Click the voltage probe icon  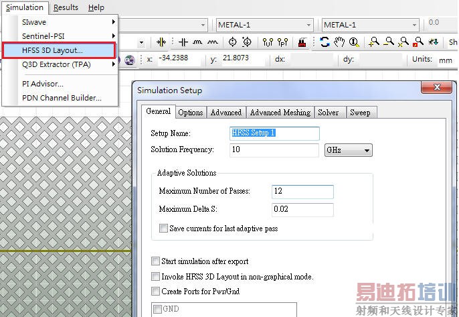[268, 42]
